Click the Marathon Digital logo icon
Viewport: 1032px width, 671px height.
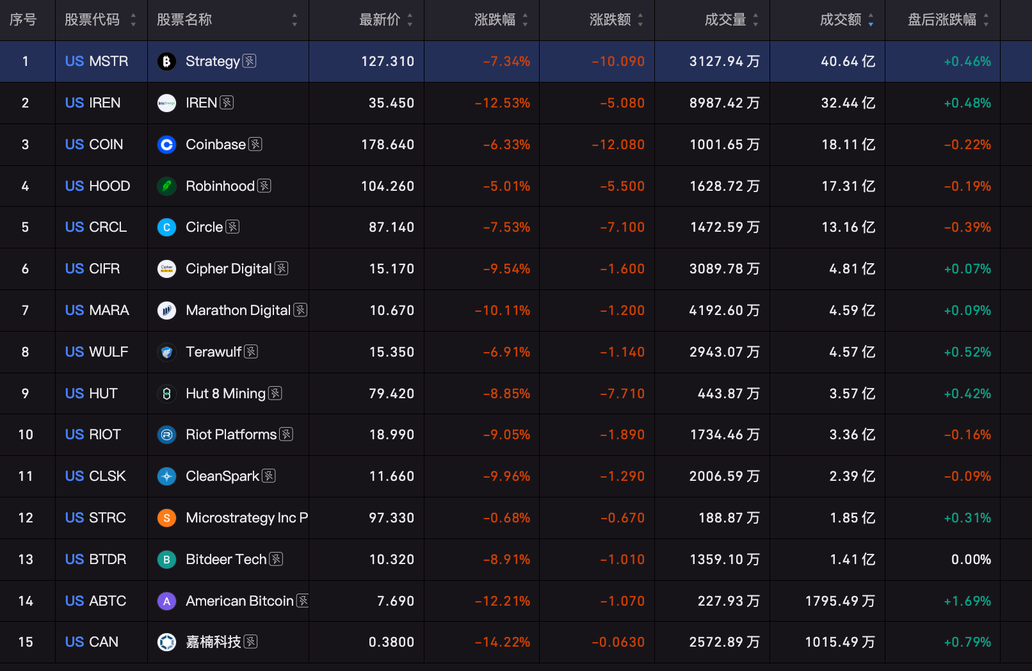[166, 311]
